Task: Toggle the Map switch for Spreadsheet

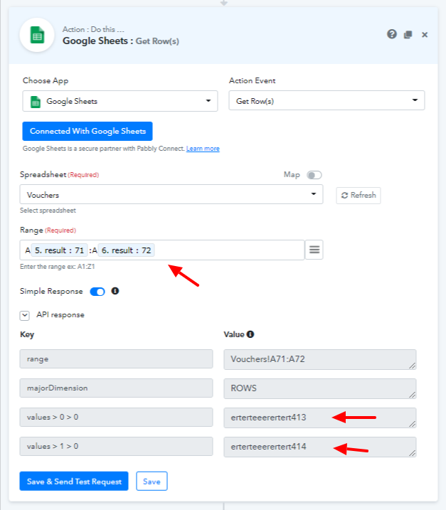Action: [314, 175]
